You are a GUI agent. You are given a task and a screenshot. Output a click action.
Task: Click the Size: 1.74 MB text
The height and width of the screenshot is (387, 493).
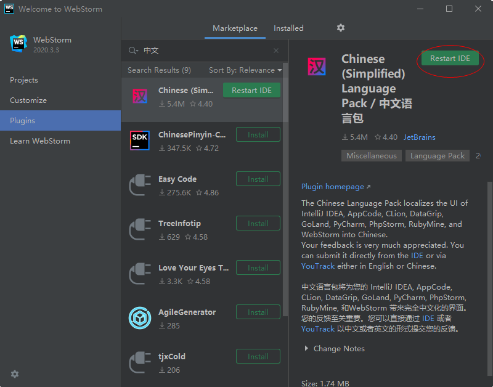coord(325,383)
